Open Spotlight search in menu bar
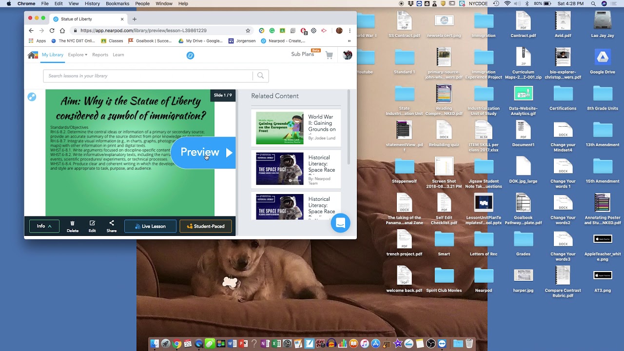Screen dimensions: 624x351 click(x=593, y=3)
